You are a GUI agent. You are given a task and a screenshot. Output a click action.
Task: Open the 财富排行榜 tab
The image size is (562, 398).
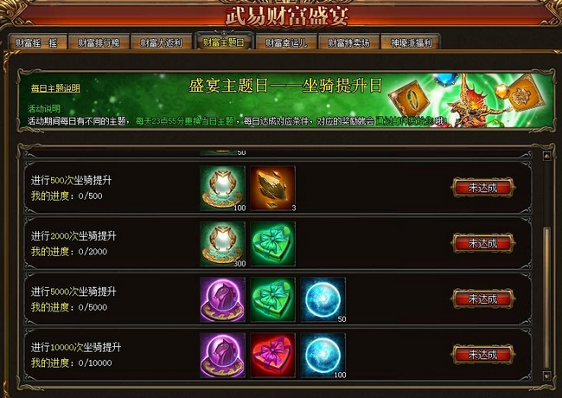(99, 42)
